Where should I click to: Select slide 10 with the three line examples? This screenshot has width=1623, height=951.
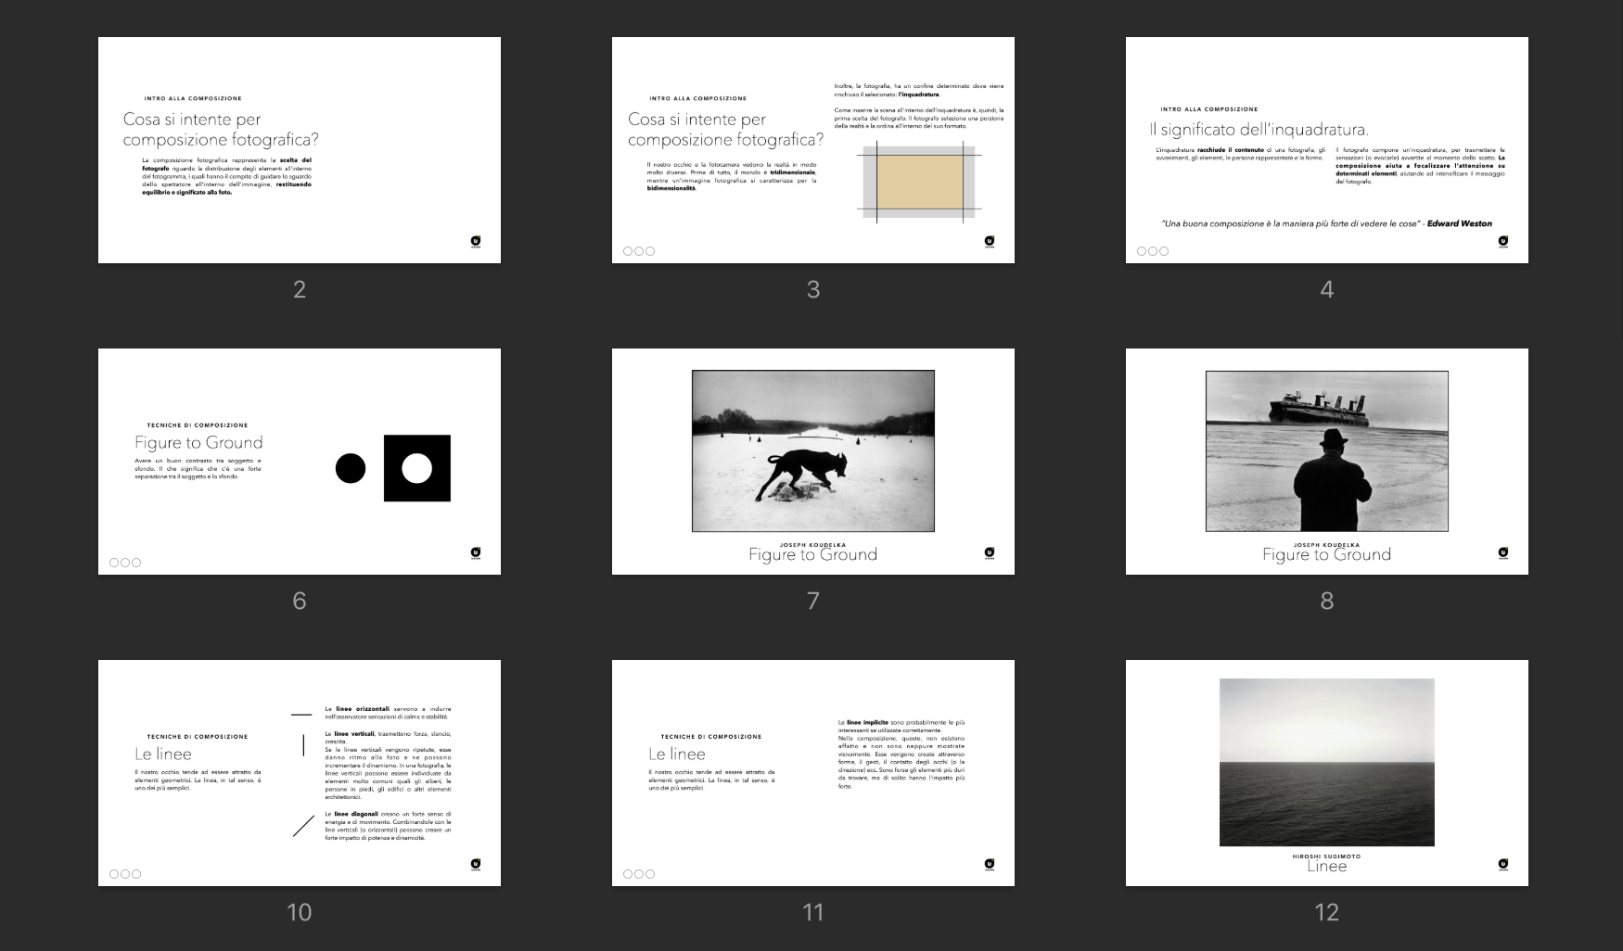click(x=300, y=773)
